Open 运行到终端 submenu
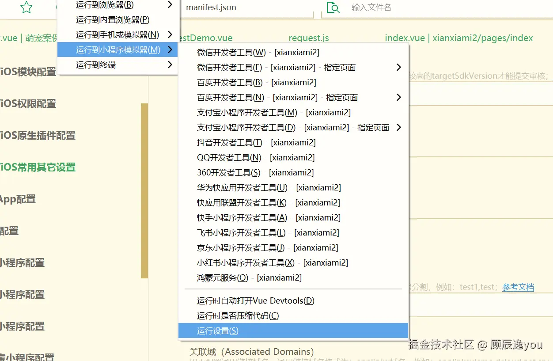Image resolution: width=553 pixels, height=361 pixels. [118, 65]
